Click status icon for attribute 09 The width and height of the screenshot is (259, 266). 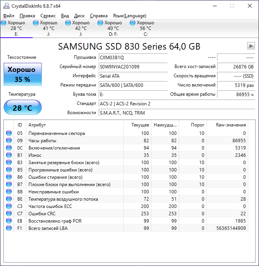[x=9, y=140]
